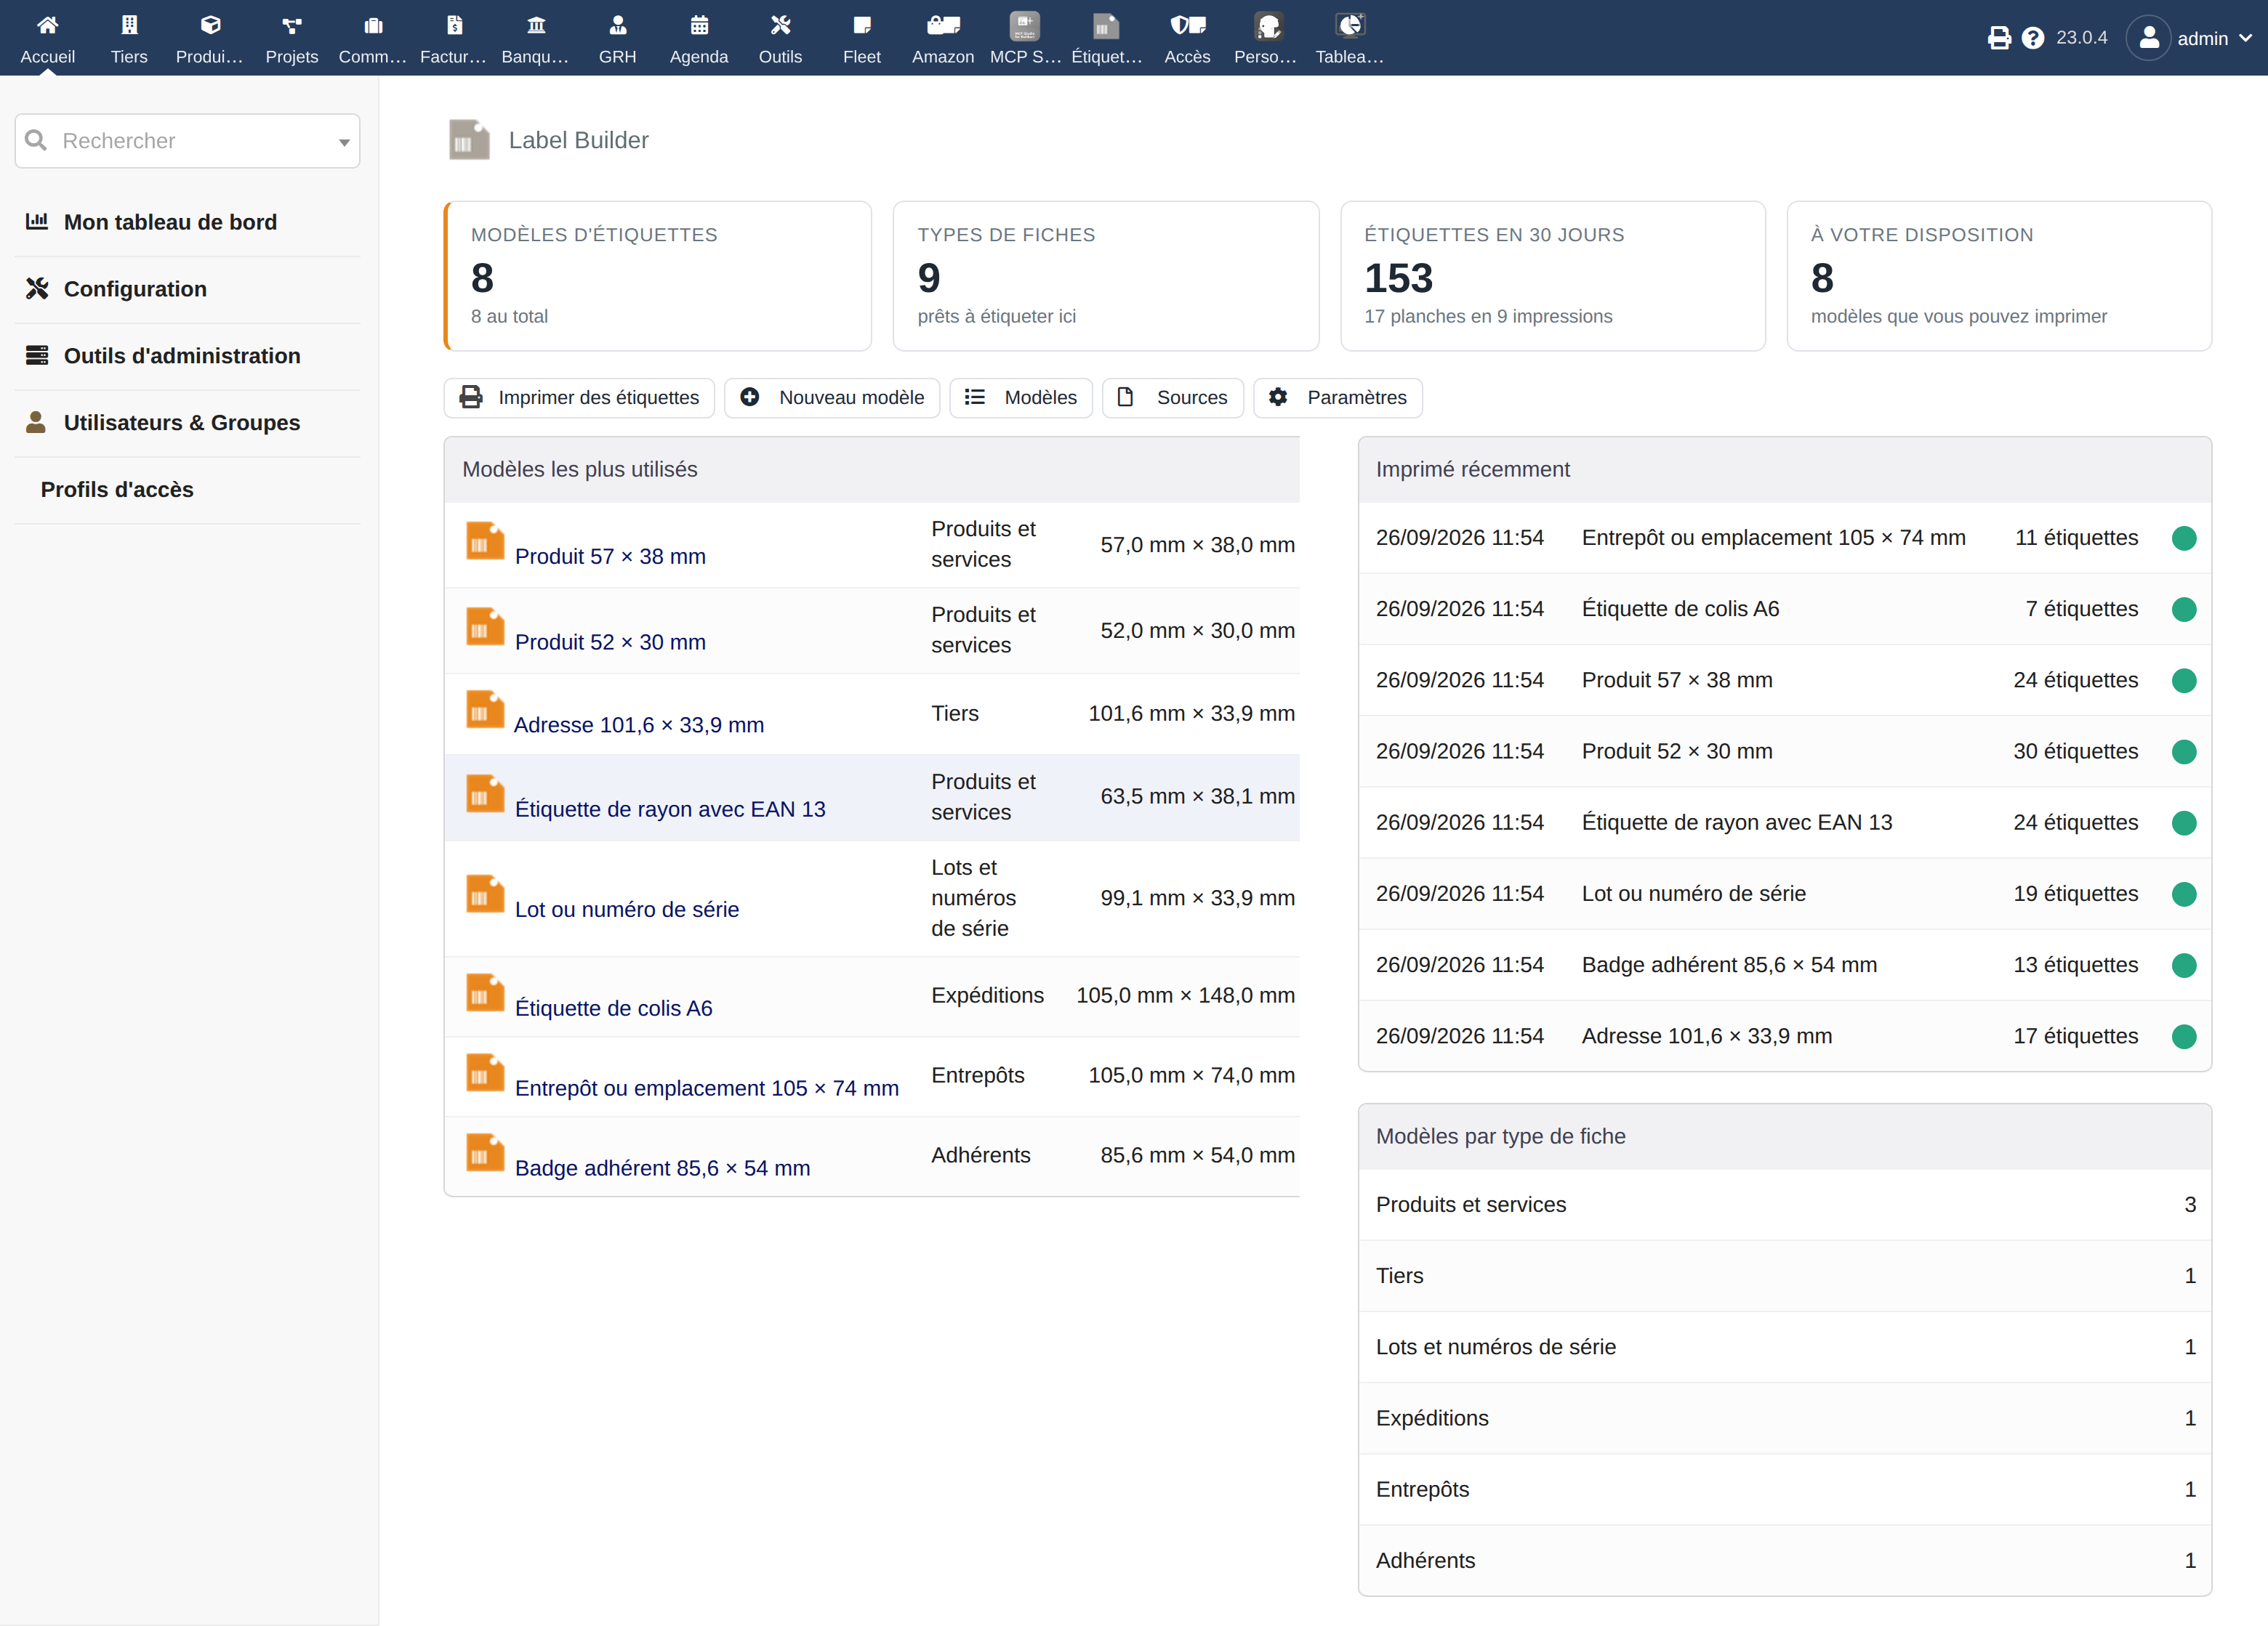Viewport: 2268px width, 1626px height.
Task: Click the help question mark icon
Action: (x=2032, y=38)
